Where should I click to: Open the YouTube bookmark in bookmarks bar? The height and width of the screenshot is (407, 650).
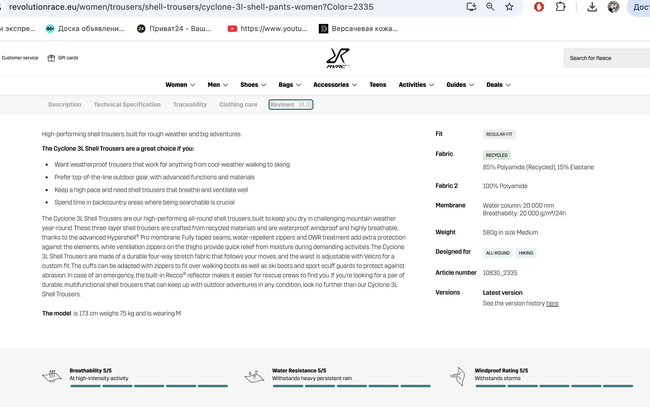click(268, 29)
